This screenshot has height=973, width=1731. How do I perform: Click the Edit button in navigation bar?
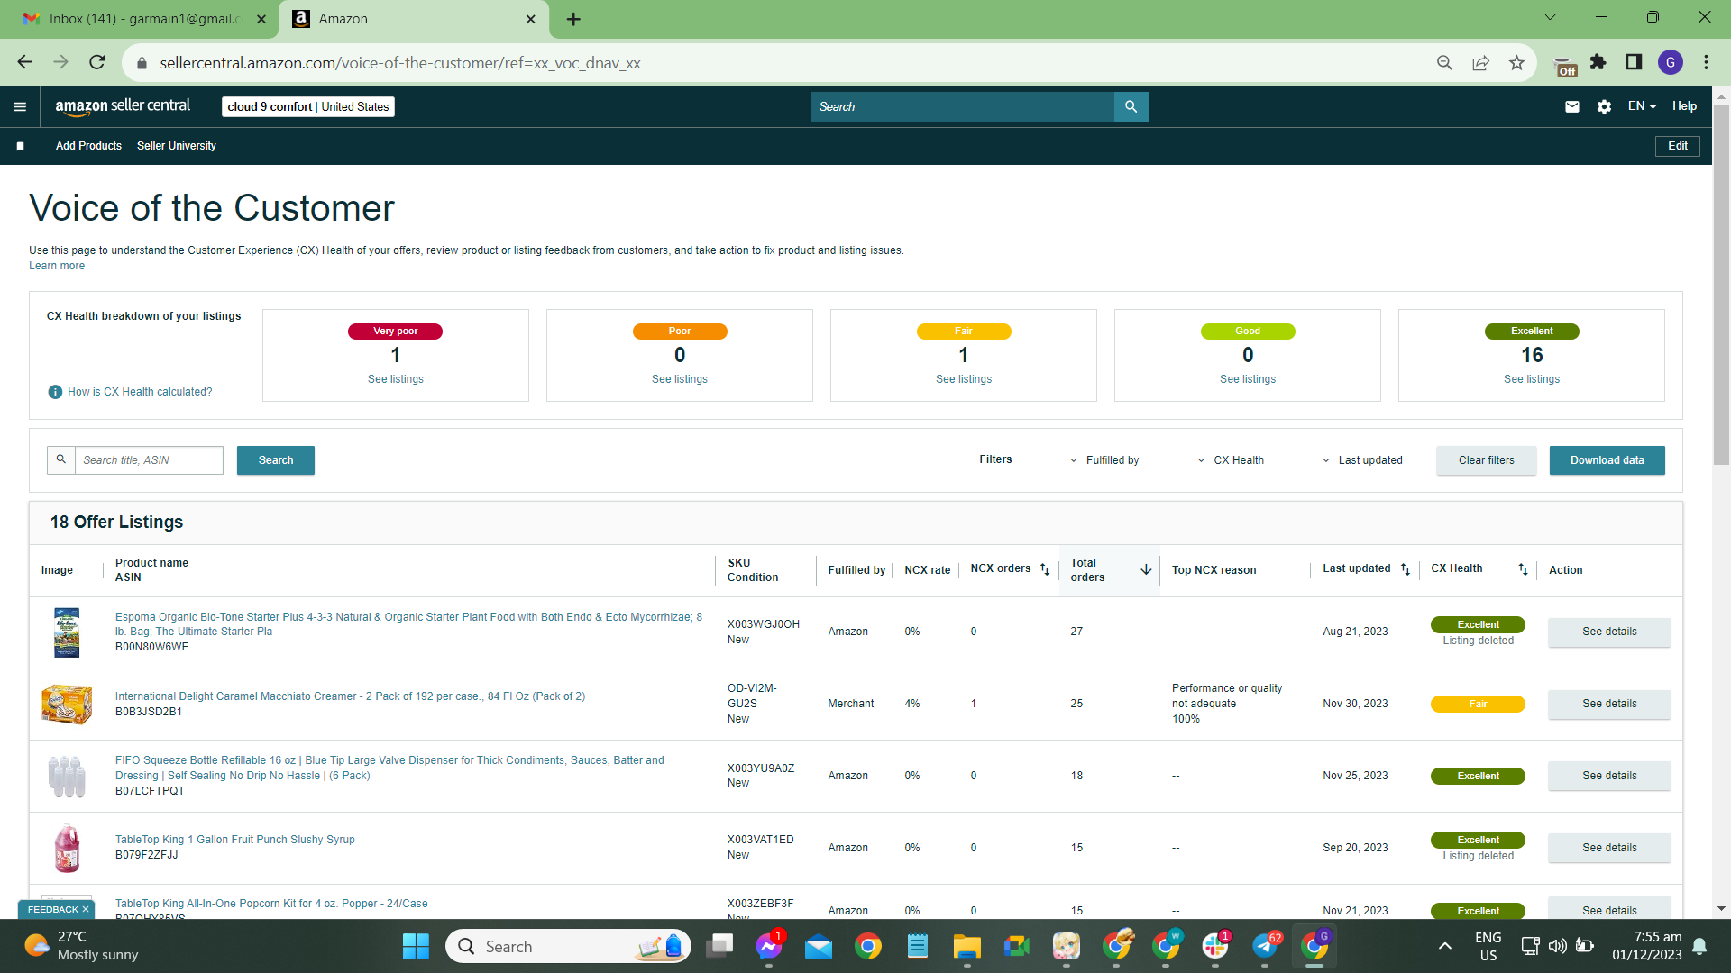pos(1678,146)
